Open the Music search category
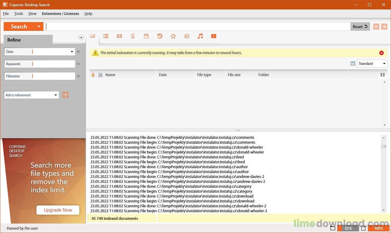 pos(200,36)
